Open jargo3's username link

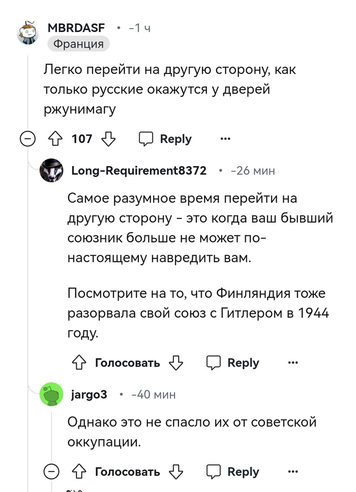(88, 394)
